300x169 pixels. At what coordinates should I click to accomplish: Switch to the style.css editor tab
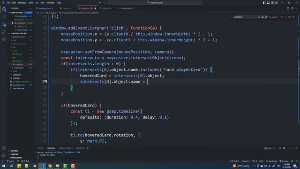[107, 8]
